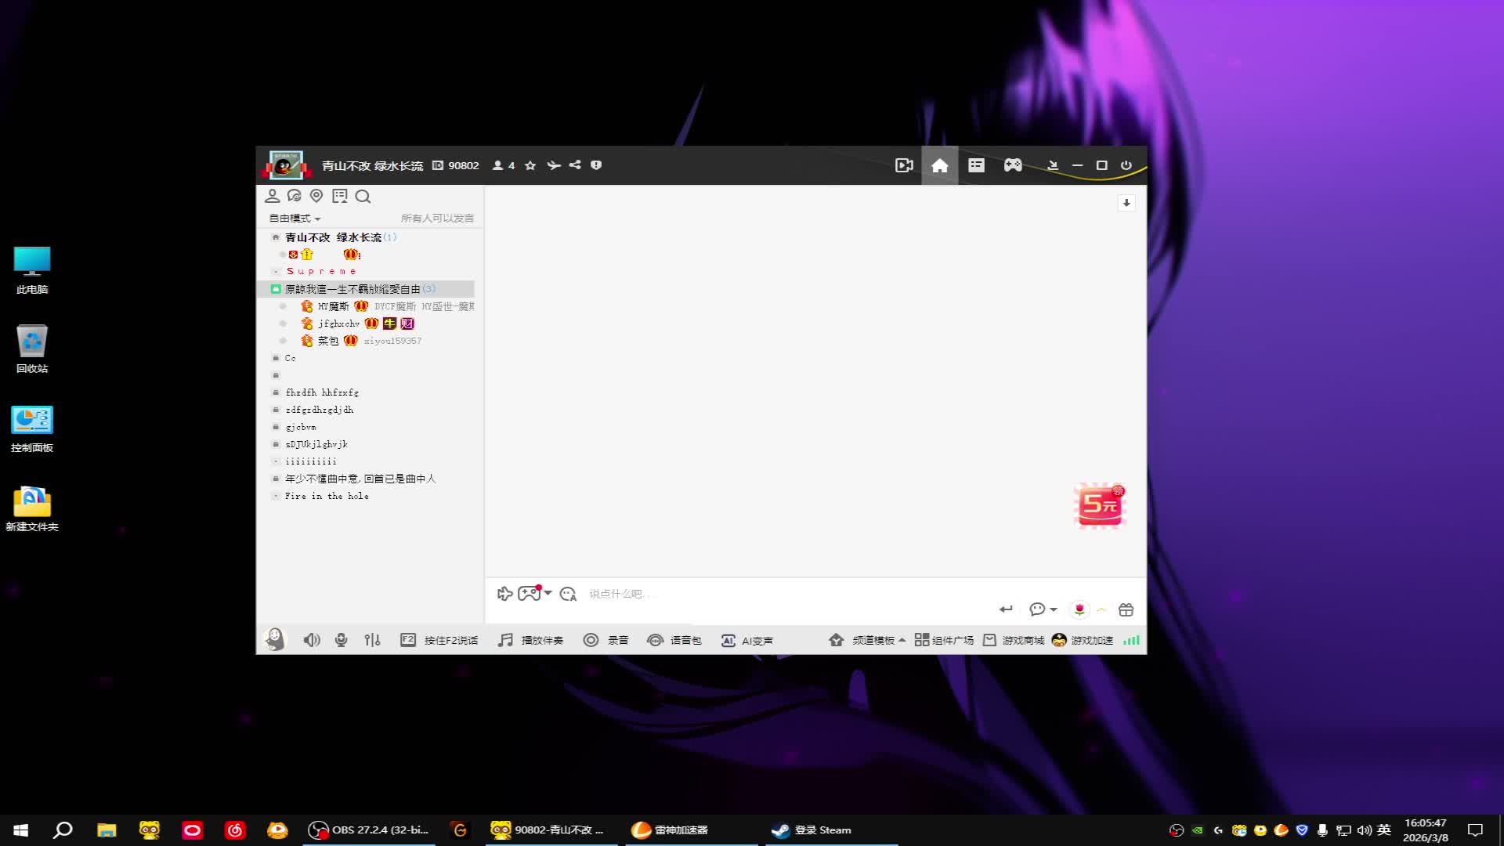Open the game controller tab in header
Image resolution: width=1504 pixels, height=846 pixels.
(1013, 165)
